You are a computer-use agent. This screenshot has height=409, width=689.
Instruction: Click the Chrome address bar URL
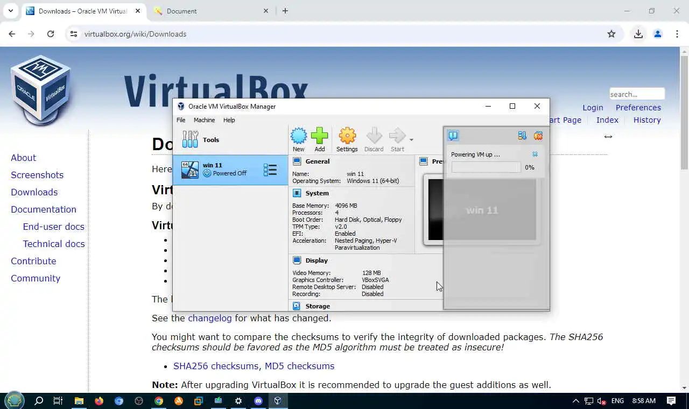click(135, 34)
